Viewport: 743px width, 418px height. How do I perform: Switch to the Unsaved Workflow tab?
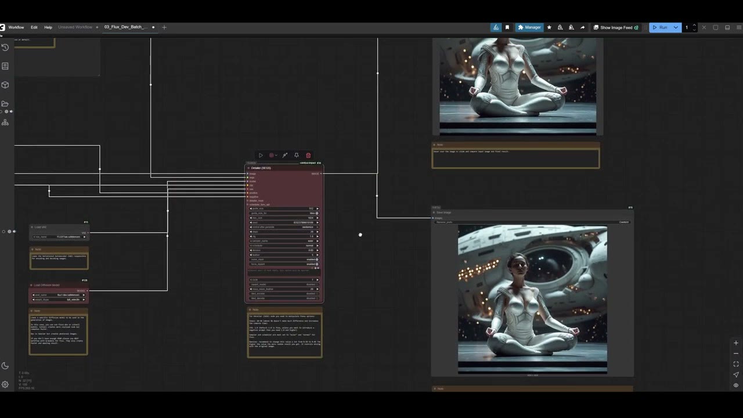(75, 27)
